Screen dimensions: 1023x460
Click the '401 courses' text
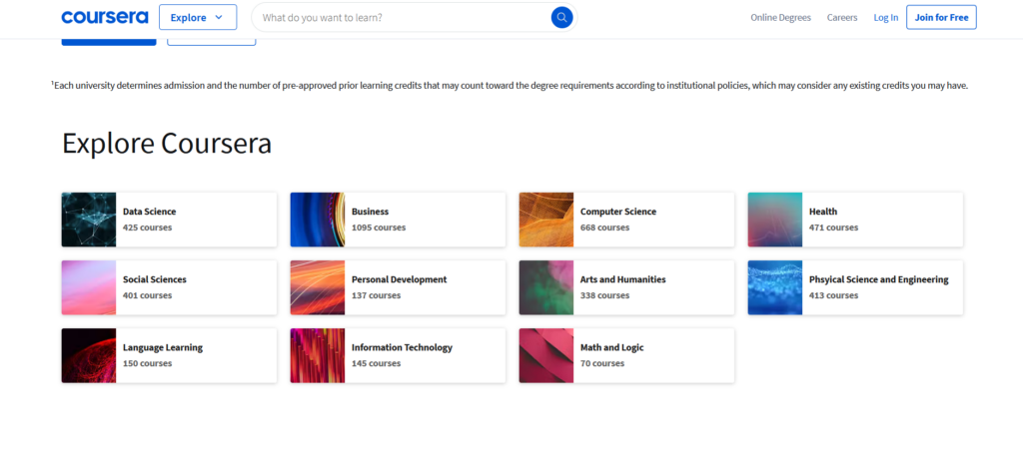[148, 295]
